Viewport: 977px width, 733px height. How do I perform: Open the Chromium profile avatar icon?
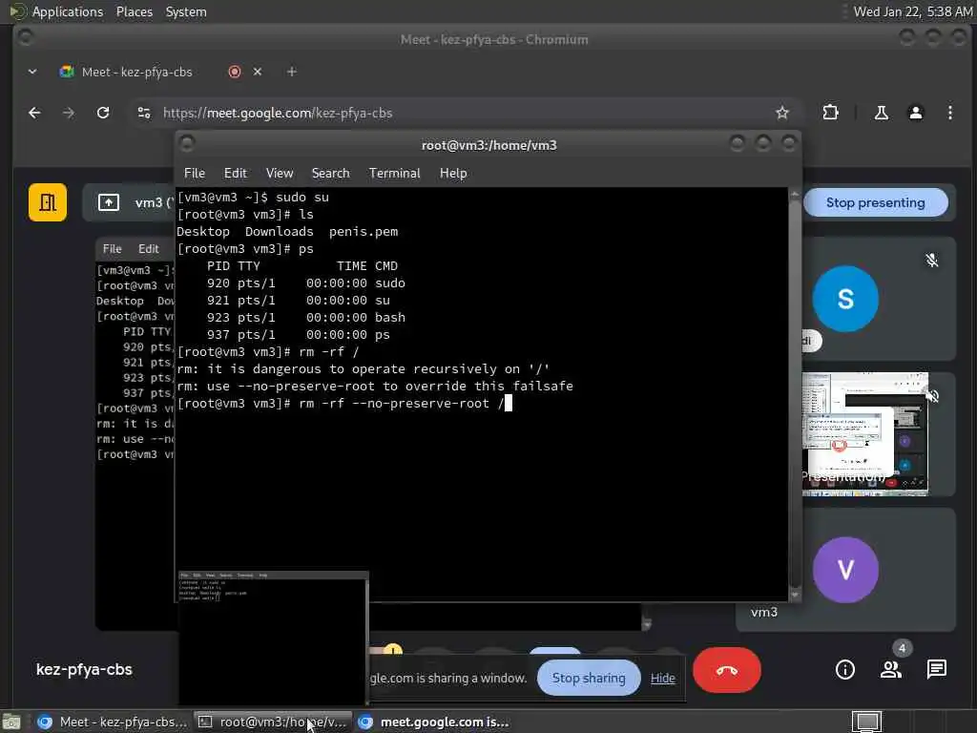click(915, 113)
